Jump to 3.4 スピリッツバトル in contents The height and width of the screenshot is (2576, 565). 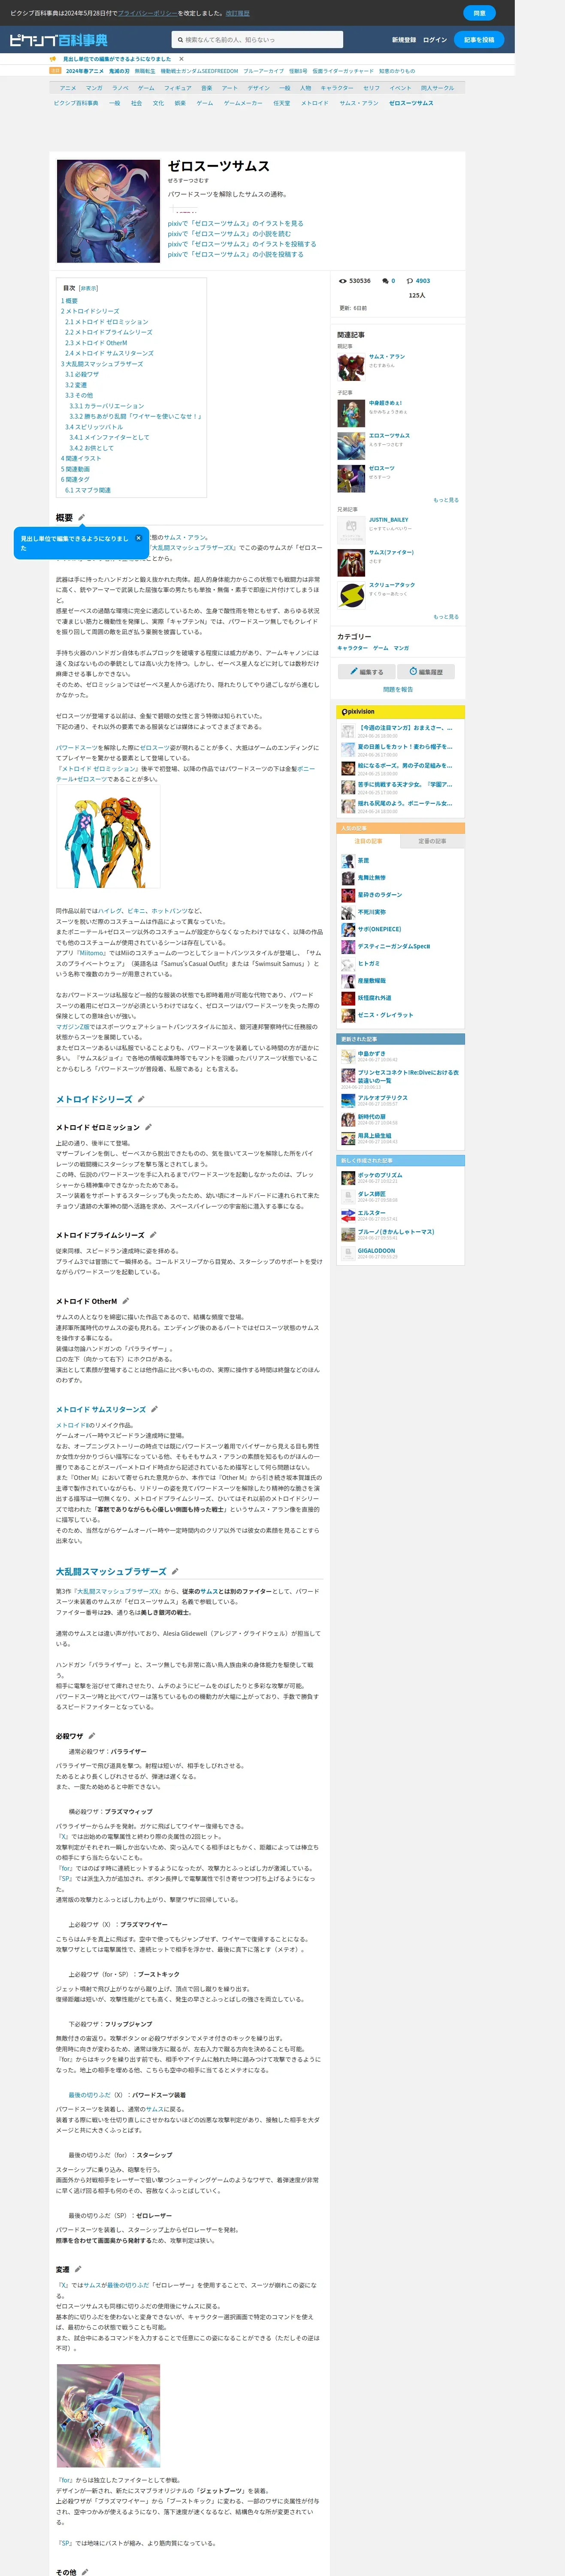(94, 427)
